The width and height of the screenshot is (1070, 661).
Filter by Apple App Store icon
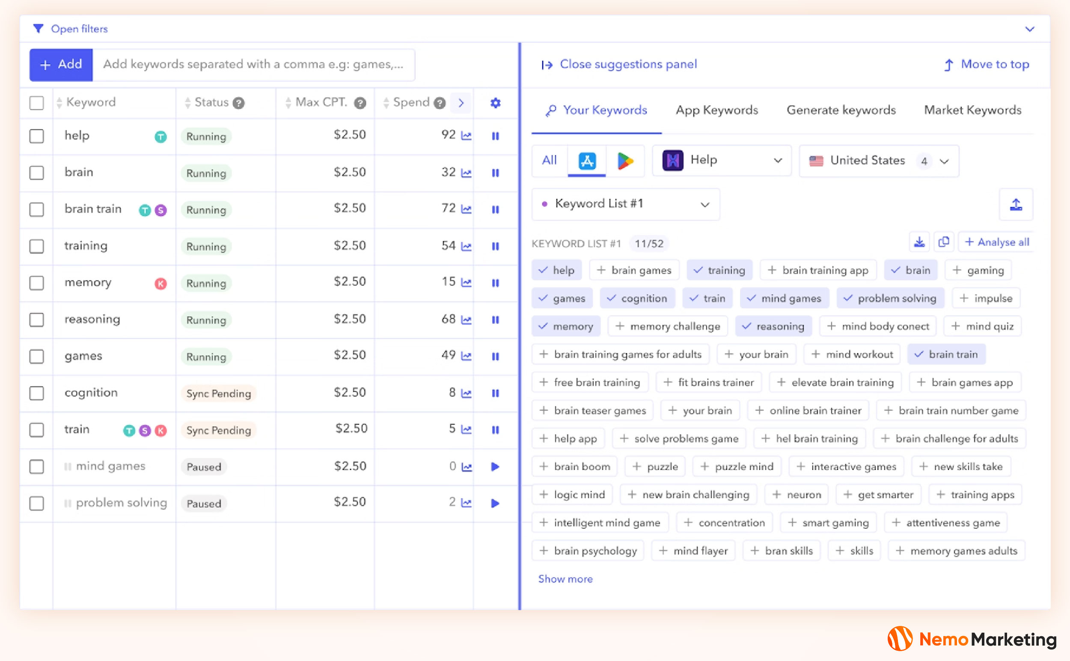[586, 161]
